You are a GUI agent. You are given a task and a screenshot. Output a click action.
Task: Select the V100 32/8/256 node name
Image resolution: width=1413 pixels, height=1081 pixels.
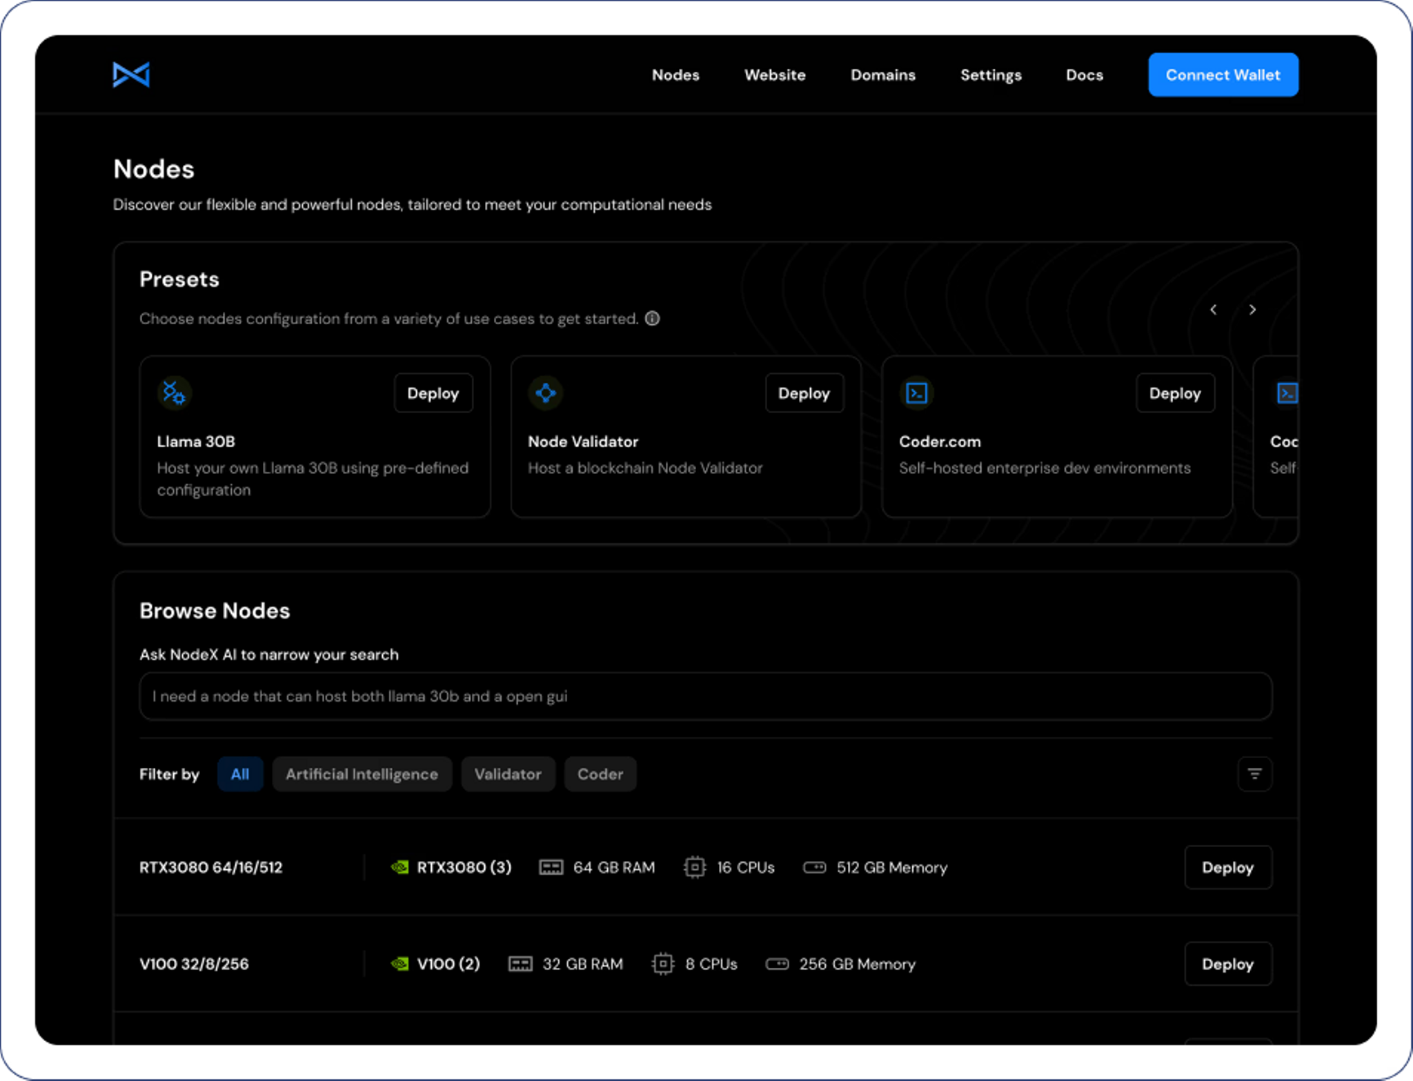[x=194, y=964]
